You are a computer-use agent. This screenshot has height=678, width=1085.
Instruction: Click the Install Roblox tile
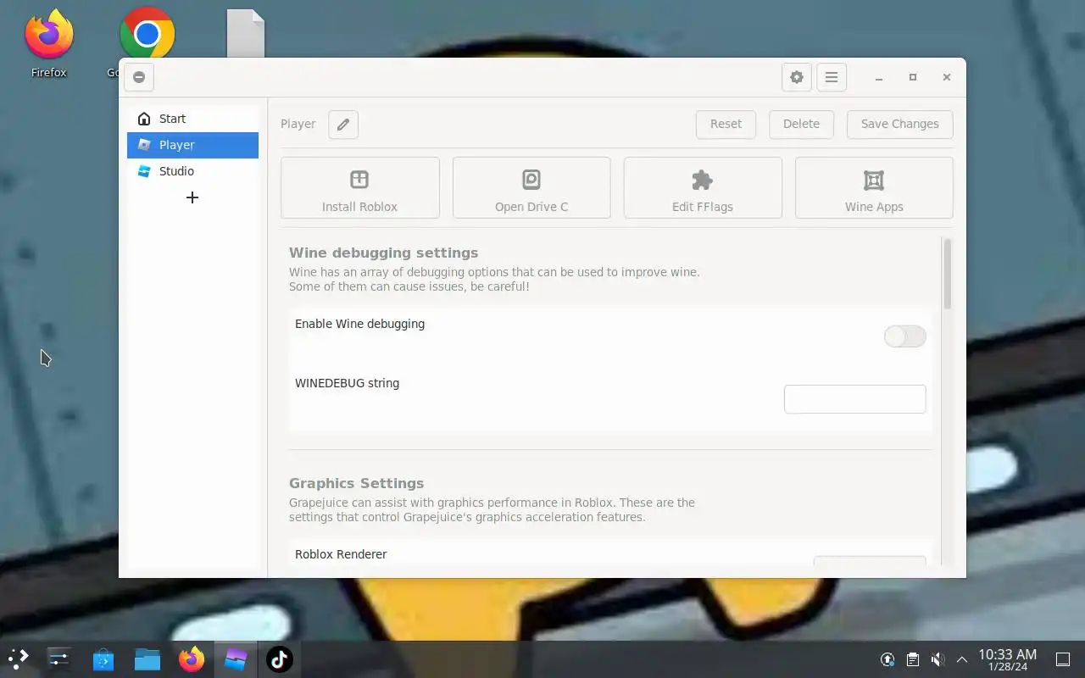pos(359,187)
